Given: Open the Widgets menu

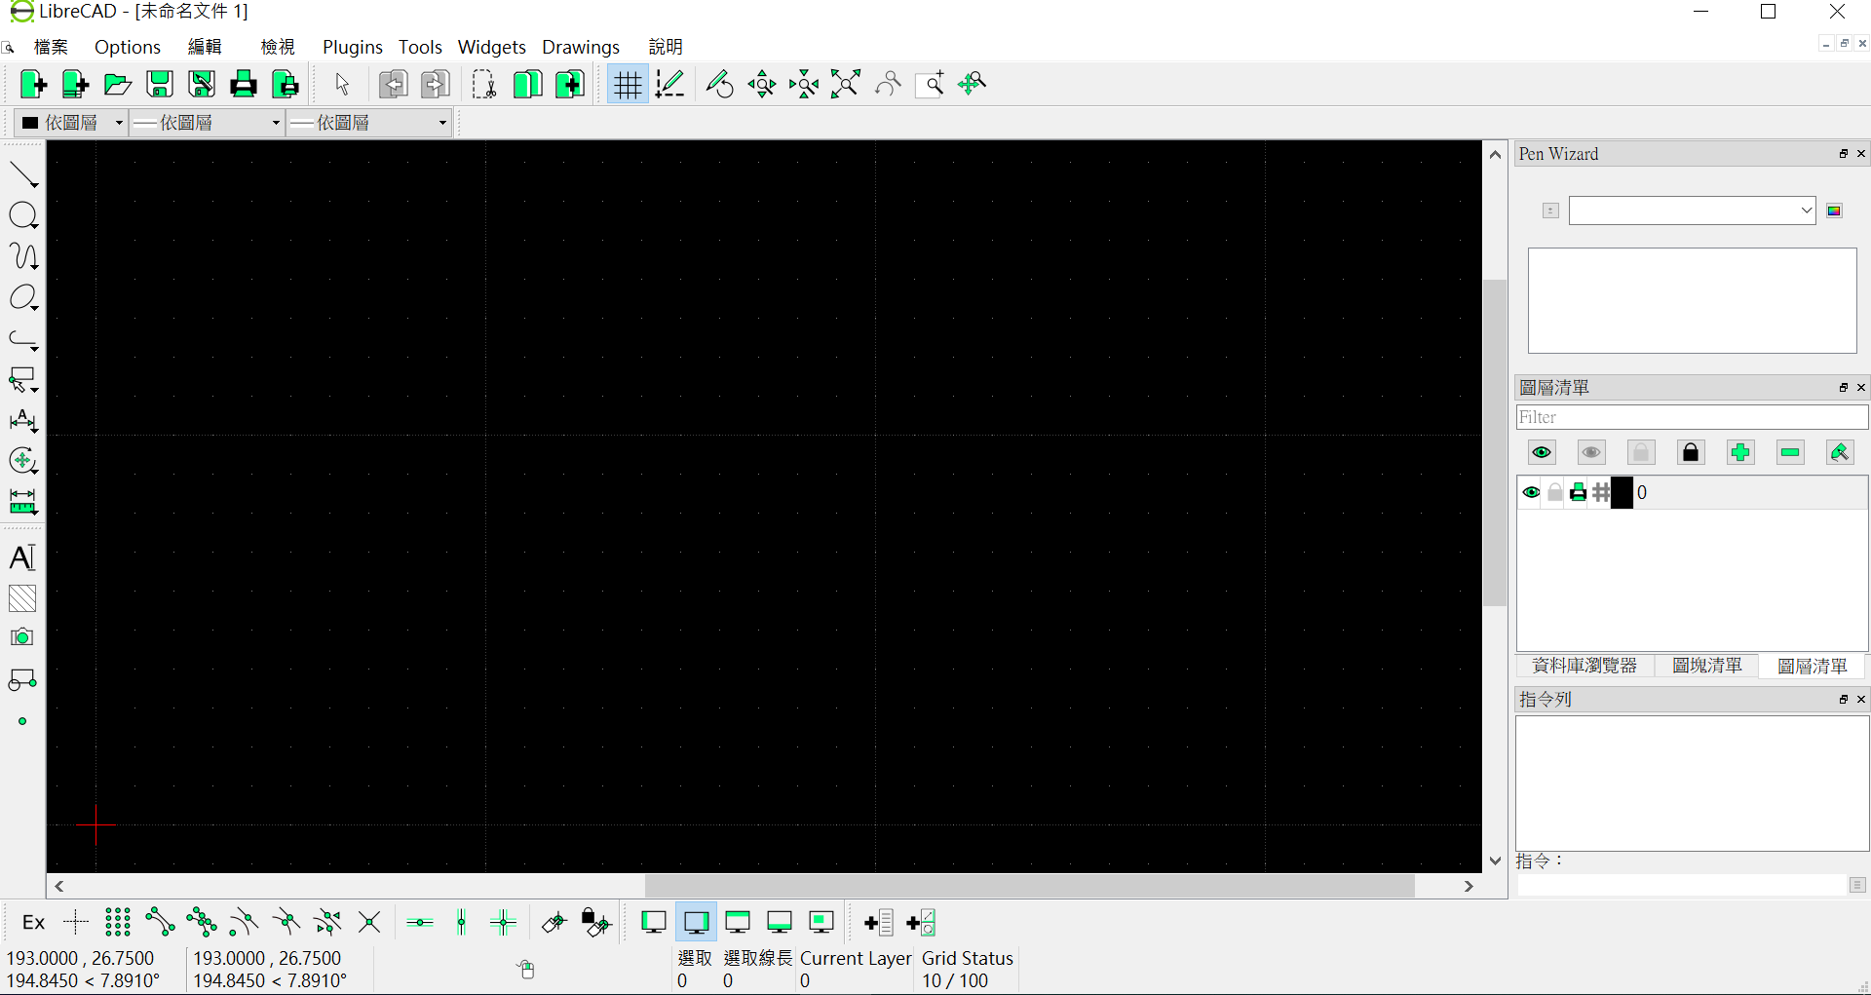Looking at the screenshot, I should [x=492, y=47].
